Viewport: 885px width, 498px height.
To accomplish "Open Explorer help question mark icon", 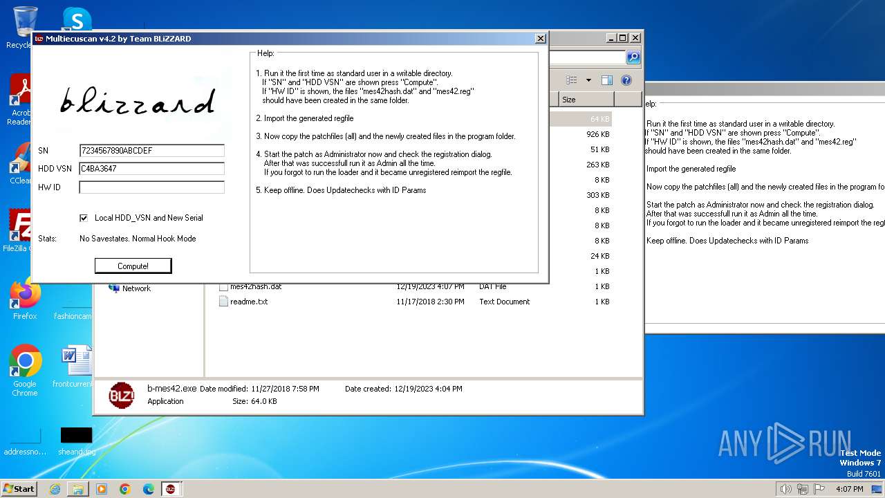I will [626, 80].
